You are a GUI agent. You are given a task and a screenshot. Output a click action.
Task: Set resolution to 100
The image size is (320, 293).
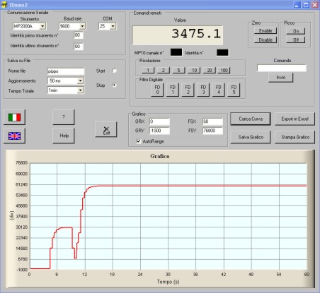pos(224,70)
